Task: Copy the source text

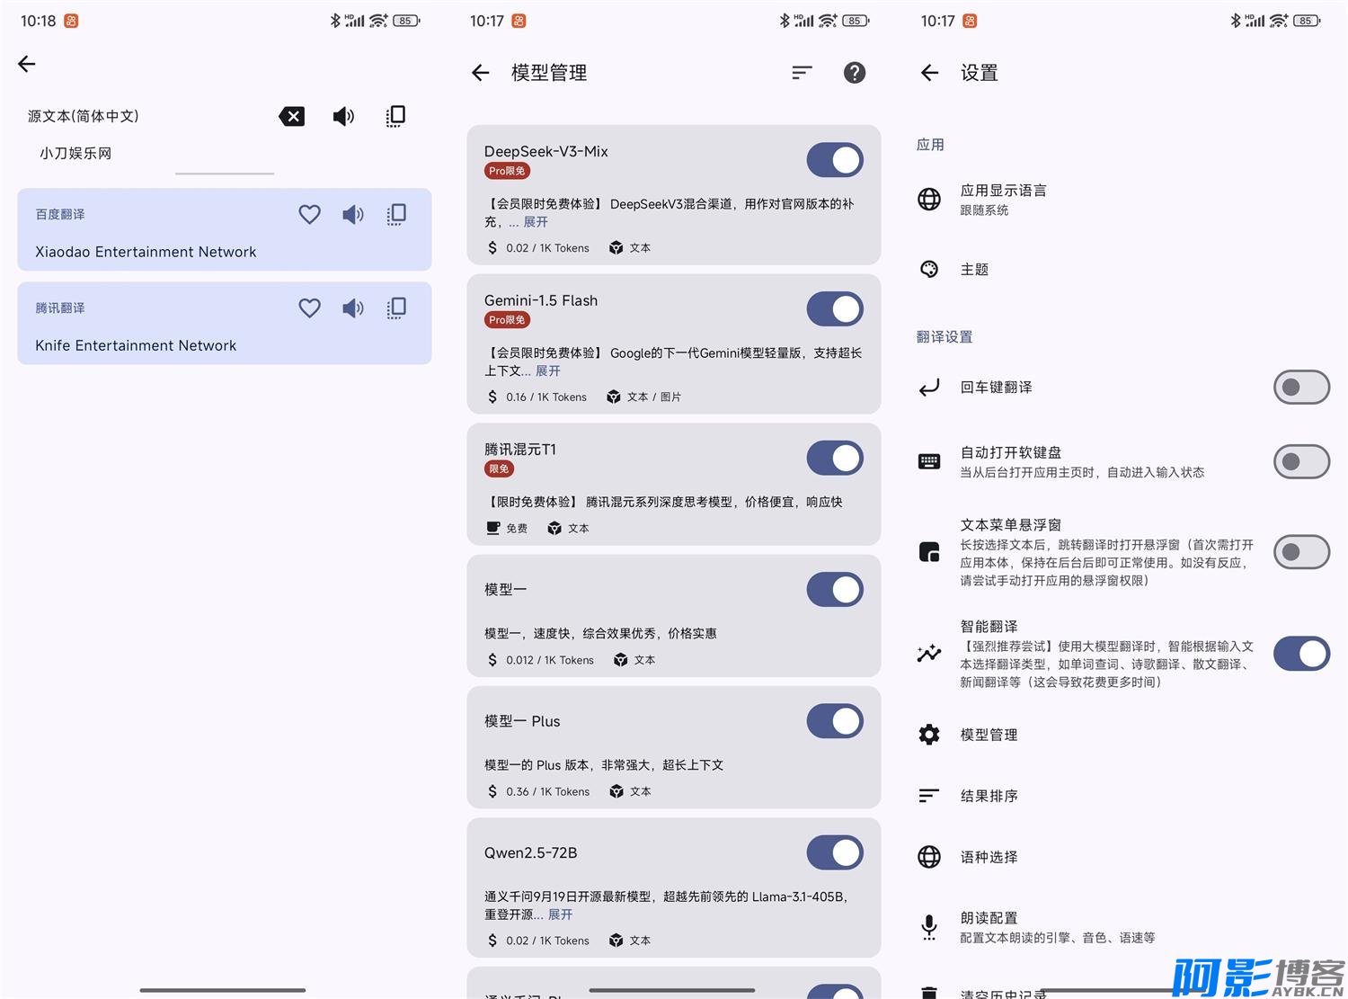Action: click(395, 116)
